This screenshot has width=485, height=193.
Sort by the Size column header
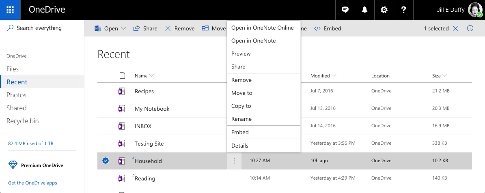[440, 76]
